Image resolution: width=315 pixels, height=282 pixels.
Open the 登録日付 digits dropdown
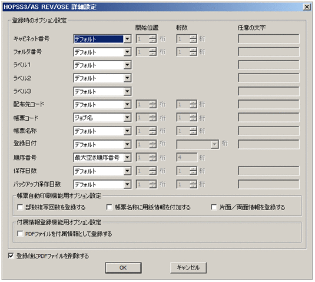[198, 144]
